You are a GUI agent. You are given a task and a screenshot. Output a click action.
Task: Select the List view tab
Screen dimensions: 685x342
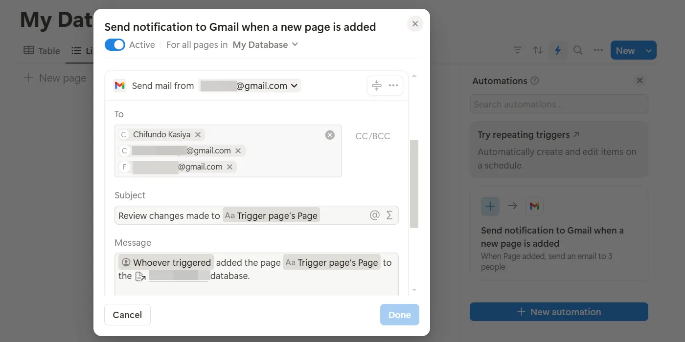coord(81,50)
